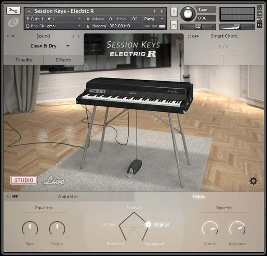Viewport: 267px width, 256px height.
Task: Go to next sound preset
Action: (x=79, y=36)
